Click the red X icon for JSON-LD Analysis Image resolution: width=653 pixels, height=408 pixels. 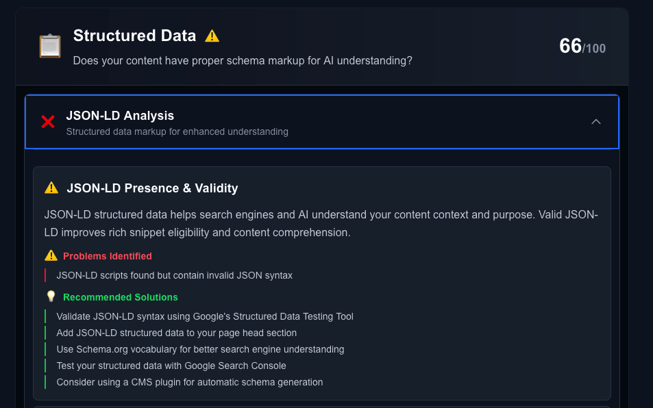(x=48, y=122)
